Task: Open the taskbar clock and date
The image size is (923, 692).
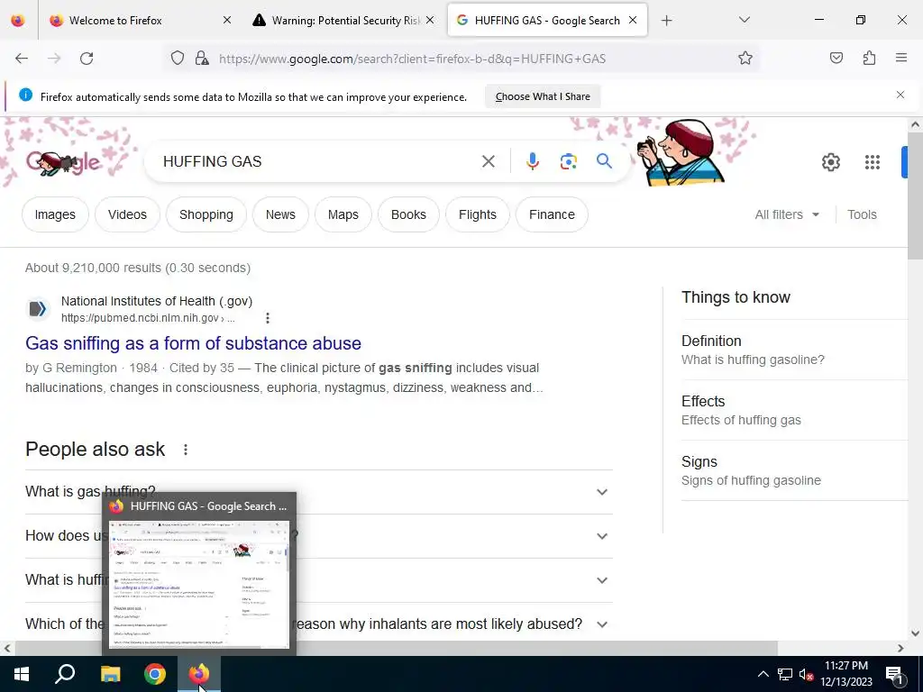Action: (846, 674)
